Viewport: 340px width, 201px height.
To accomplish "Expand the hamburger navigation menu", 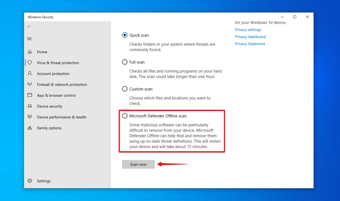I will pos(30,39).
